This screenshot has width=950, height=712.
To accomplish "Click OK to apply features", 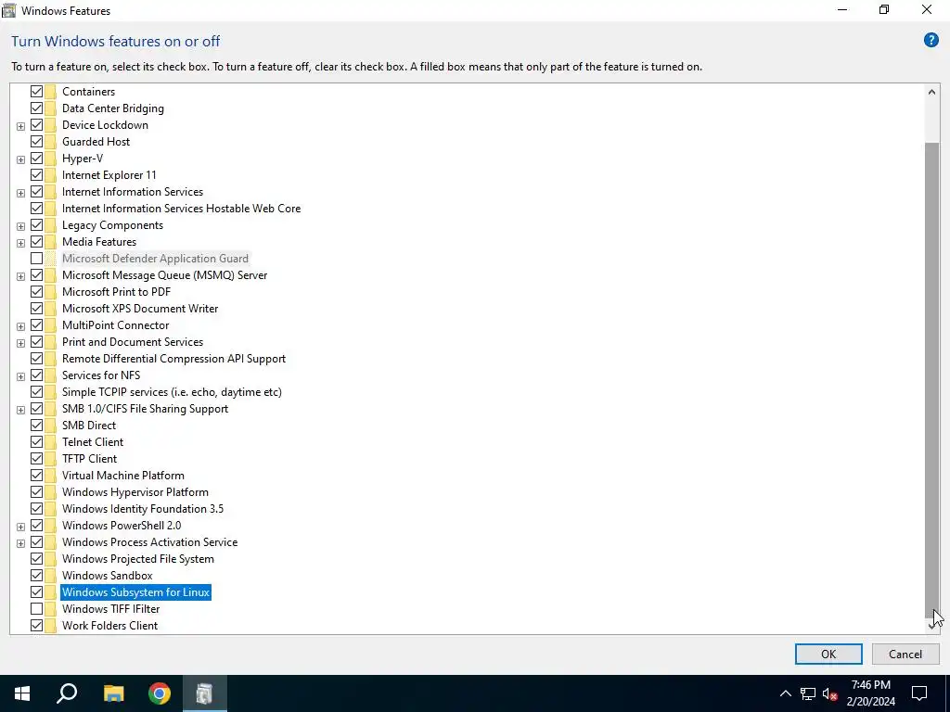I will coord(828,654).
